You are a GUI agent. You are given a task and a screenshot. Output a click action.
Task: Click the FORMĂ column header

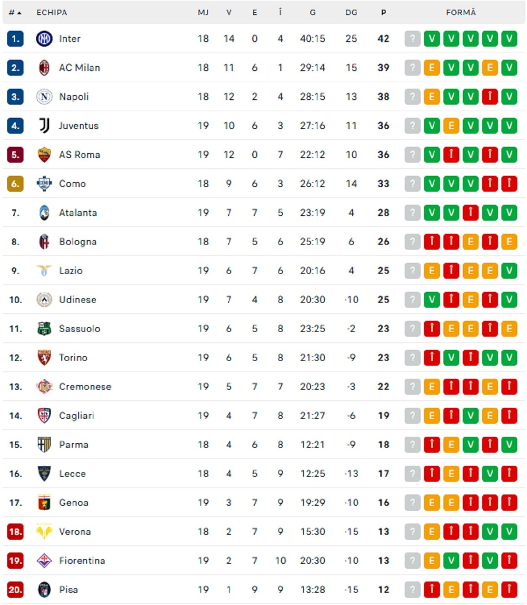coord(461,12)
